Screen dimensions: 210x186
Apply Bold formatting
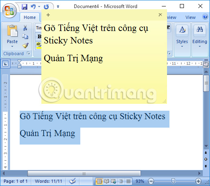pyautogui.click(x=39, y=36)
